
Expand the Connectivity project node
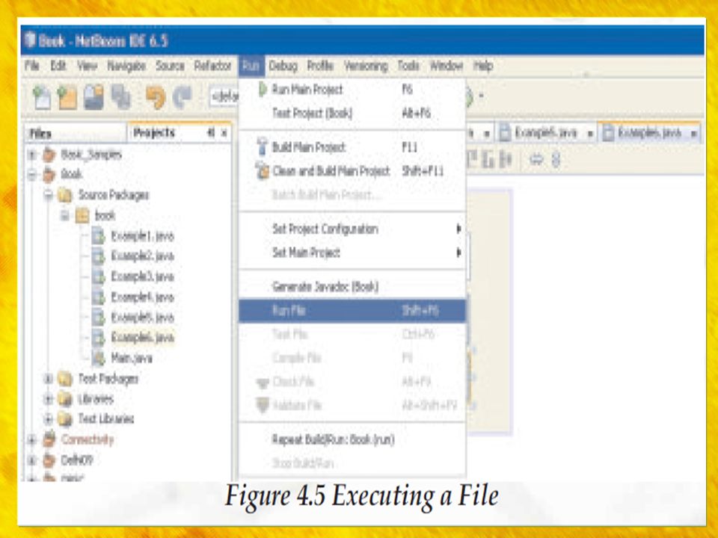tap(32, 439)
